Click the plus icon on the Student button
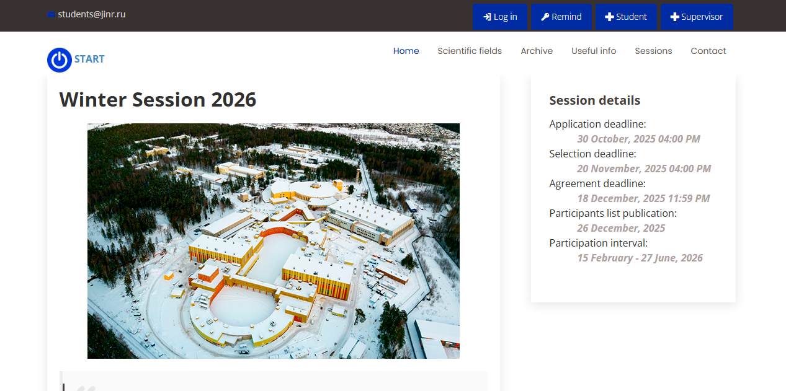786x391 pixels. coord(609,17)
